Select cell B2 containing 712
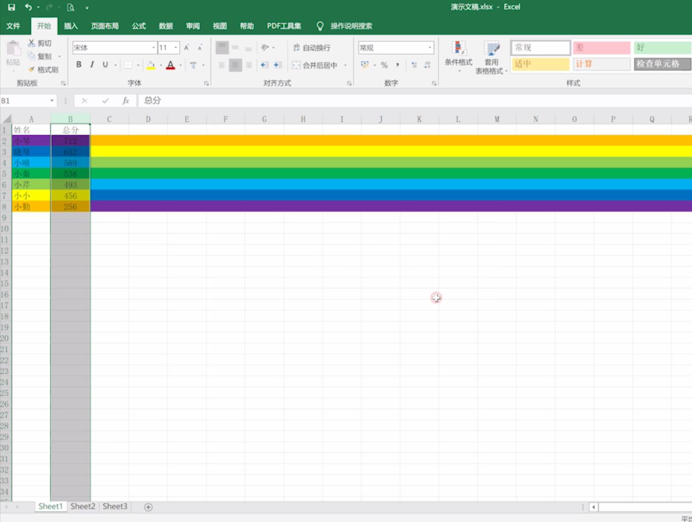This screenshot has height=522, width=692. [x=70, y=141]
